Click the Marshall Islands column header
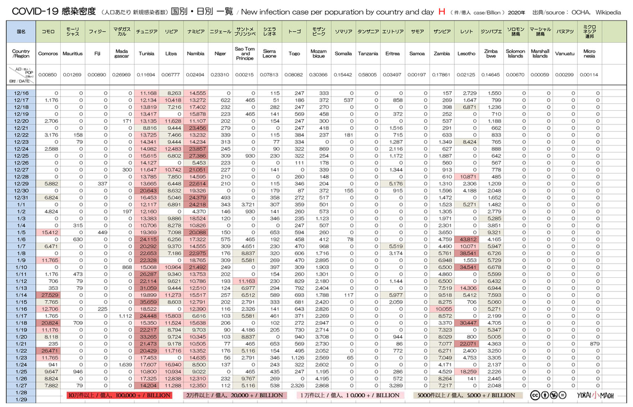The image size is (633, 407). [x=540, y=54]
